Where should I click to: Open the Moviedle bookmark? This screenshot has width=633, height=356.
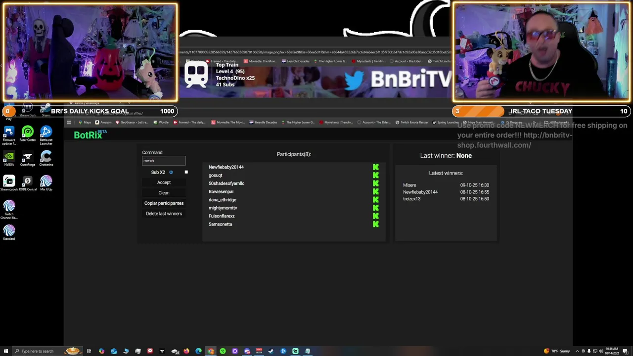228,123
